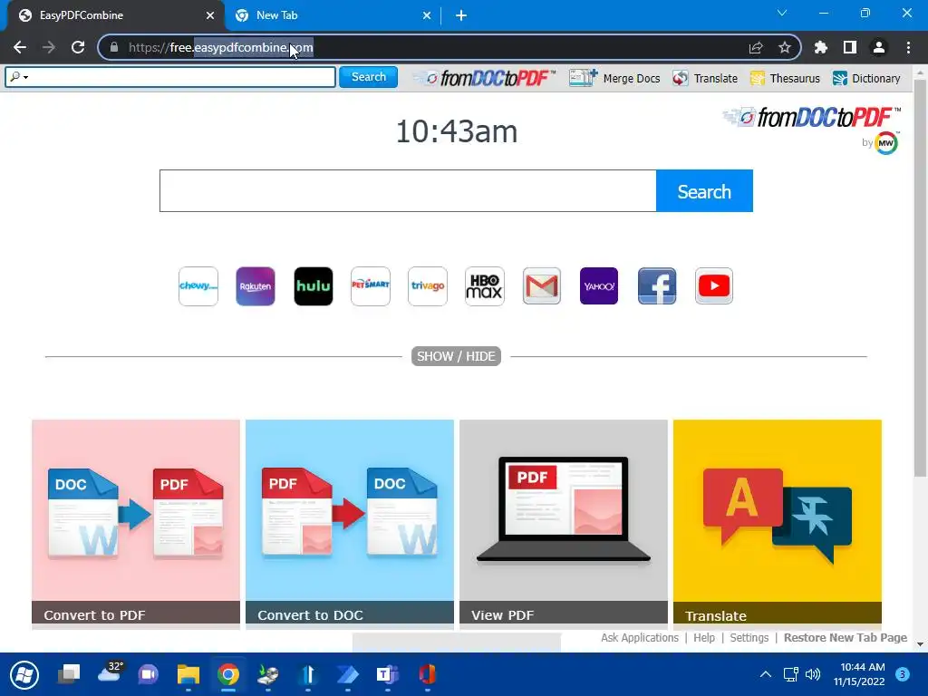
Task: Open File Explorer from the taskbar
Action: (x=188, y=674)
